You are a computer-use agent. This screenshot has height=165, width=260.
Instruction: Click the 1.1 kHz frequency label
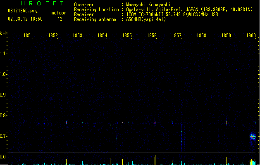3,54
